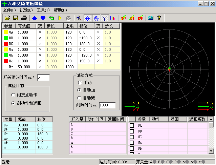Tick the UC checkbox in results table
This screenshot has width=216, height=165.
(x=132, y=137)
